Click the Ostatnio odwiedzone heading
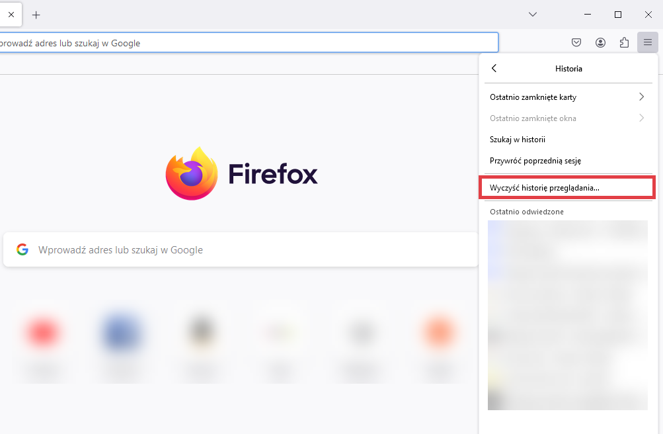This screenshot has height=434, width=663. coord(526,212)
